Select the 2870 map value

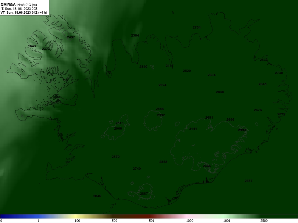point(116,157)
